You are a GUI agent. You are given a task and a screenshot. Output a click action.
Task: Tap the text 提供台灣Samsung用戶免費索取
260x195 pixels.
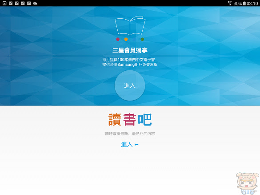(130, 65)
